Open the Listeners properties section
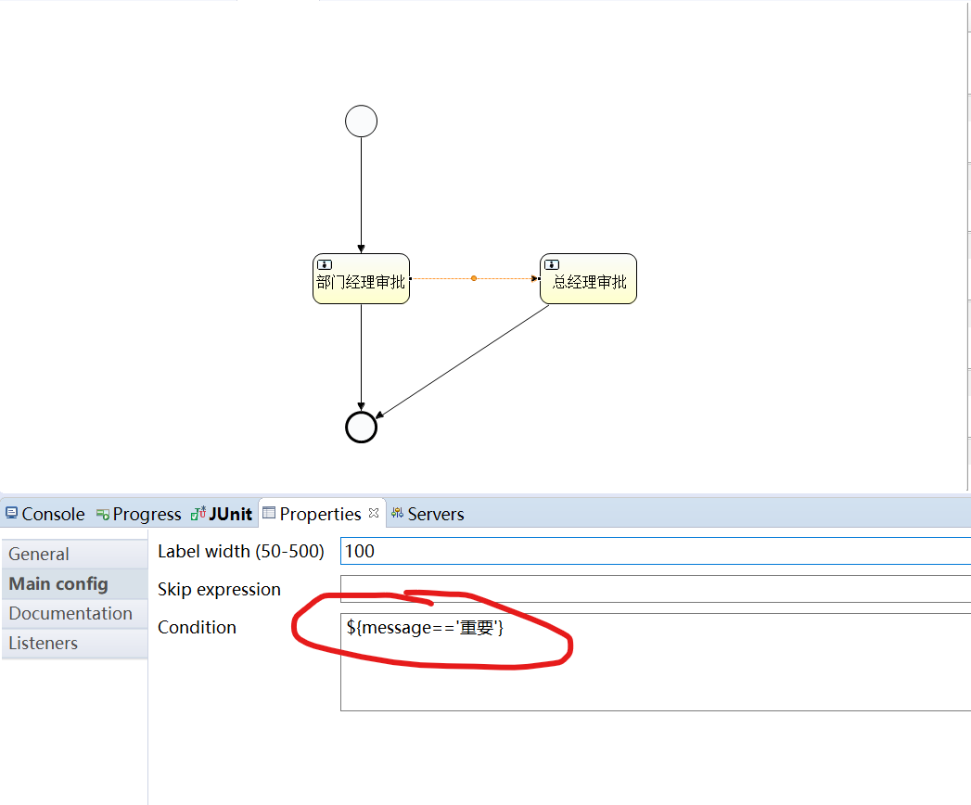 click(x=75, y=644)
